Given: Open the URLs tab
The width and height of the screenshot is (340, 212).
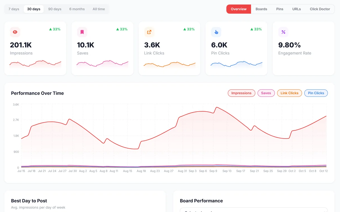Looking at the screenshot, I should point(297,9).
